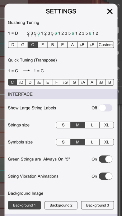Choose Background 2 image
Viewport: 122px width, 216px height.
tap(61, 205)
